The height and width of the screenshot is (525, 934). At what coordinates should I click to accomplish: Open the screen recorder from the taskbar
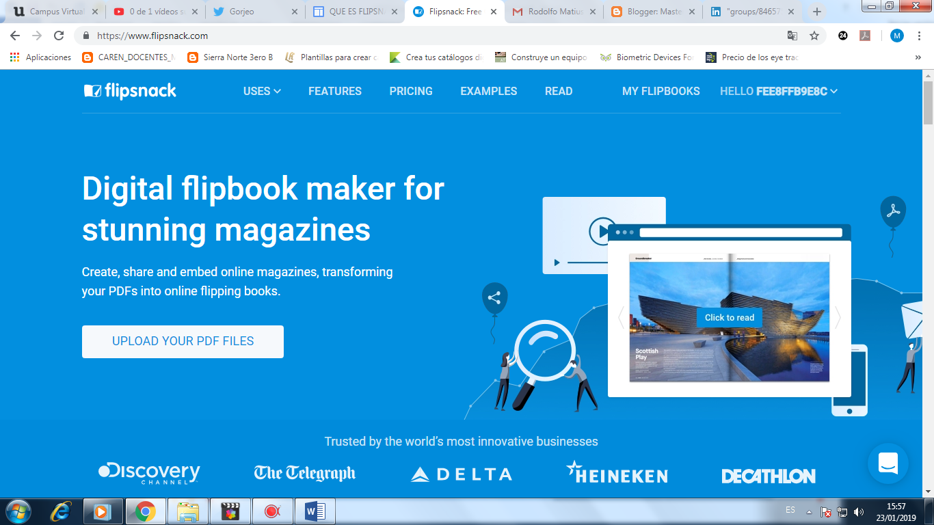(272, 511)
